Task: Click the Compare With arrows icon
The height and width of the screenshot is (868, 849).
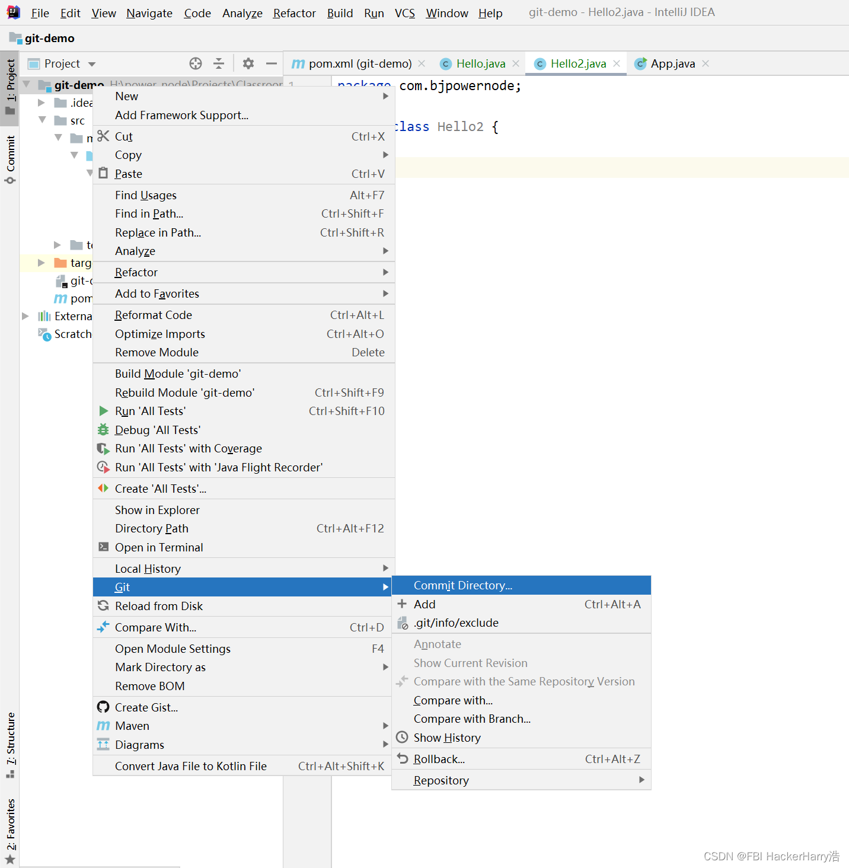Action: (x=103, y=627)
